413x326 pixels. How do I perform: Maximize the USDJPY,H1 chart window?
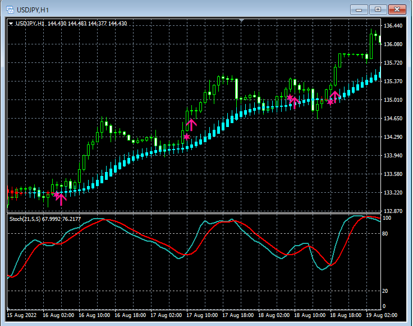(x=378, y=10)
